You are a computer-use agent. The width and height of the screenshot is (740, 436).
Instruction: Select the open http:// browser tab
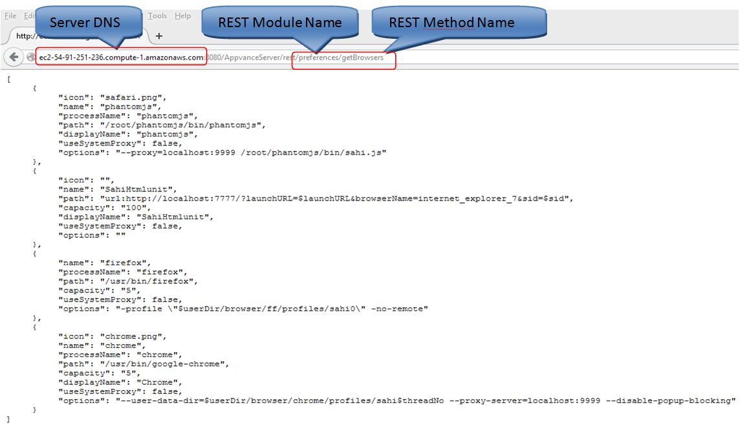click(26, 36)
